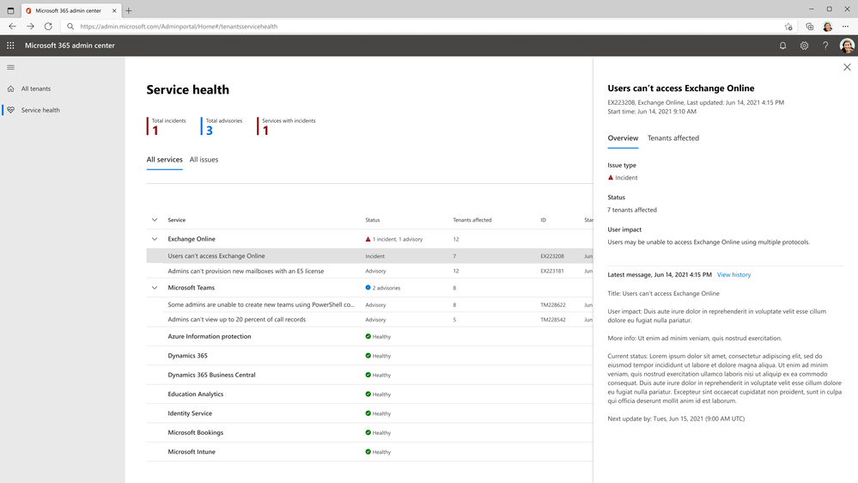858x483 pixels.
Task: Go back in the browser
Action: [x=12, y=27]
